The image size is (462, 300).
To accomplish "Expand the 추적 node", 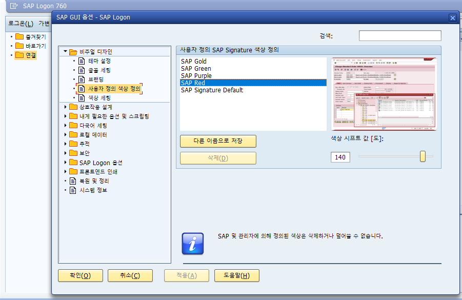I will coord(66,144).
